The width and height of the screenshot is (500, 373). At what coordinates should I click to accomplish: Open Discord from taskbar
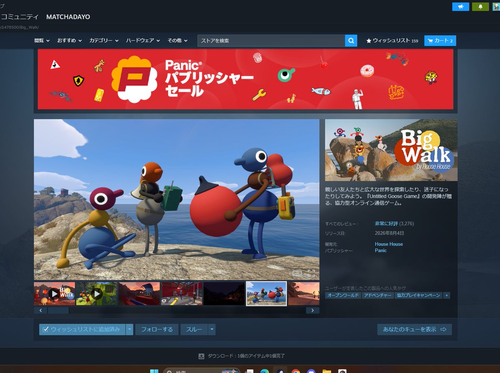pyautogui.click(x=311, y=371)
